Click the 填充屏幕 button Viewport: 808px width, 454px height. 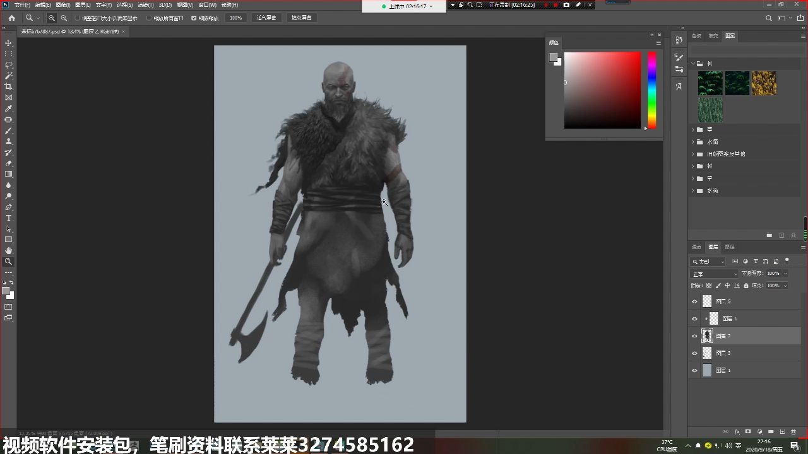(x=301, y=18)
